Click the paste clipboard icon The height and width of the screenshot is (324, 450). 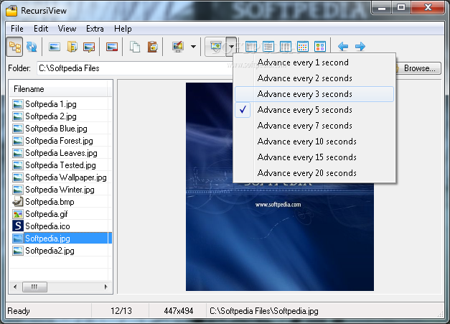(x=152, y=47)
